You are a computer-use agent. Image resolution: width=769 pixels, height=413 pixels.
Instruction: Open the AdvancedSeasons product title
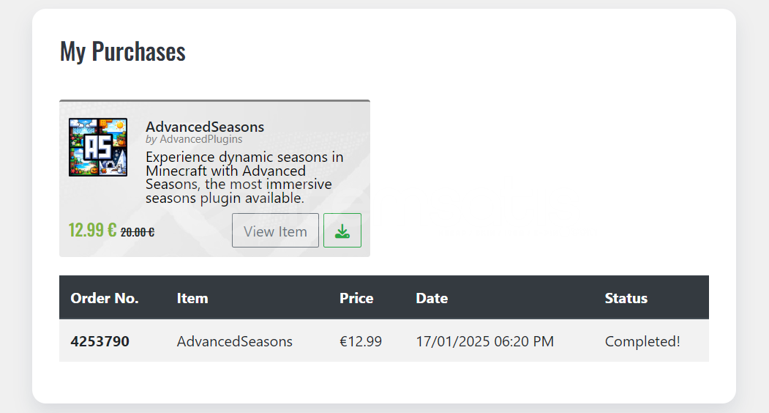pos(205,127)
